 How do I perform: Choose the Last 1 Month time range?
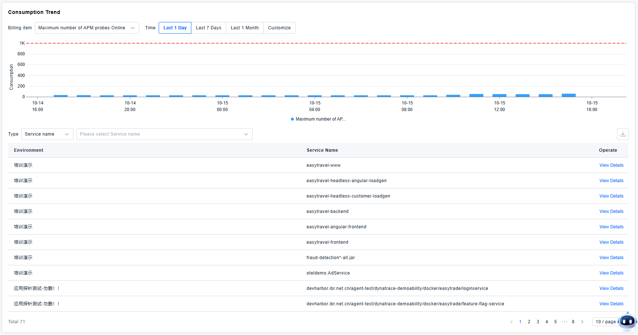click(245, 28)
